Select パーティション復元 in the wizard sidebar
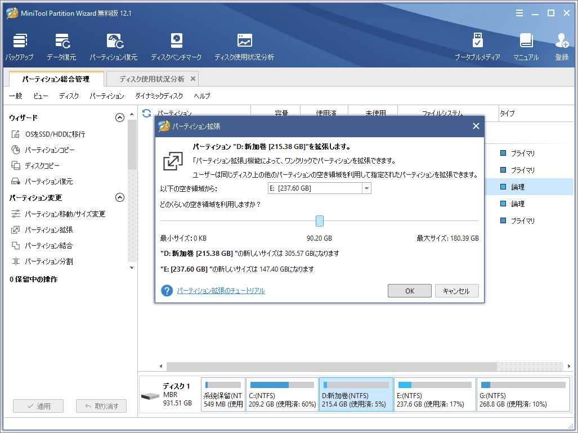The width and height of the screenshot is (578, 433). tap(42, 182)
